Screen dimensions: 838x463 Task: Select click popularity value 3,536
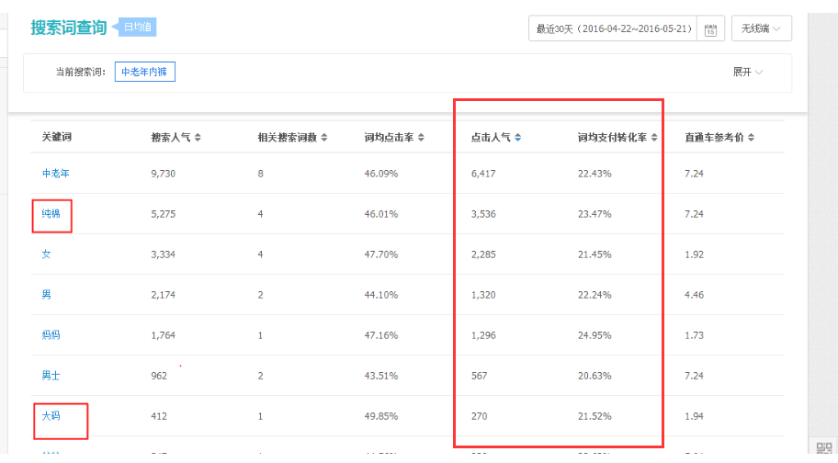pos(483,214)
